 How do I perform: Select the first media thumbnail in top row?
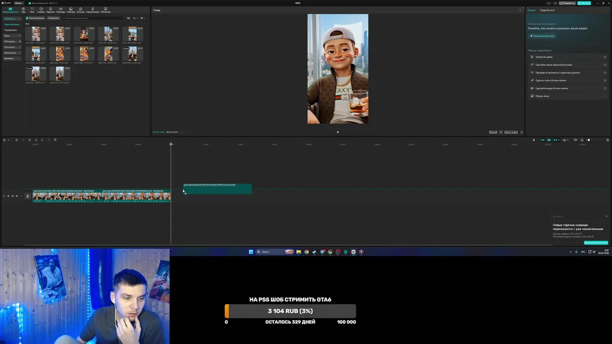tap(36, 33)
